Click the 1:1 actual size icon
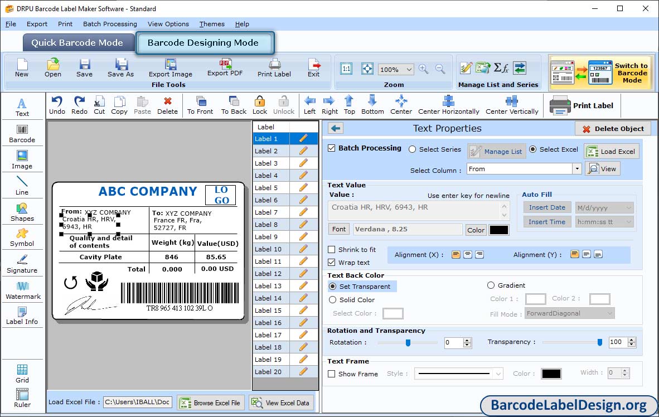The height and width of the screenshot is (417, 659). pyautogui.click(x=346, y=69)
